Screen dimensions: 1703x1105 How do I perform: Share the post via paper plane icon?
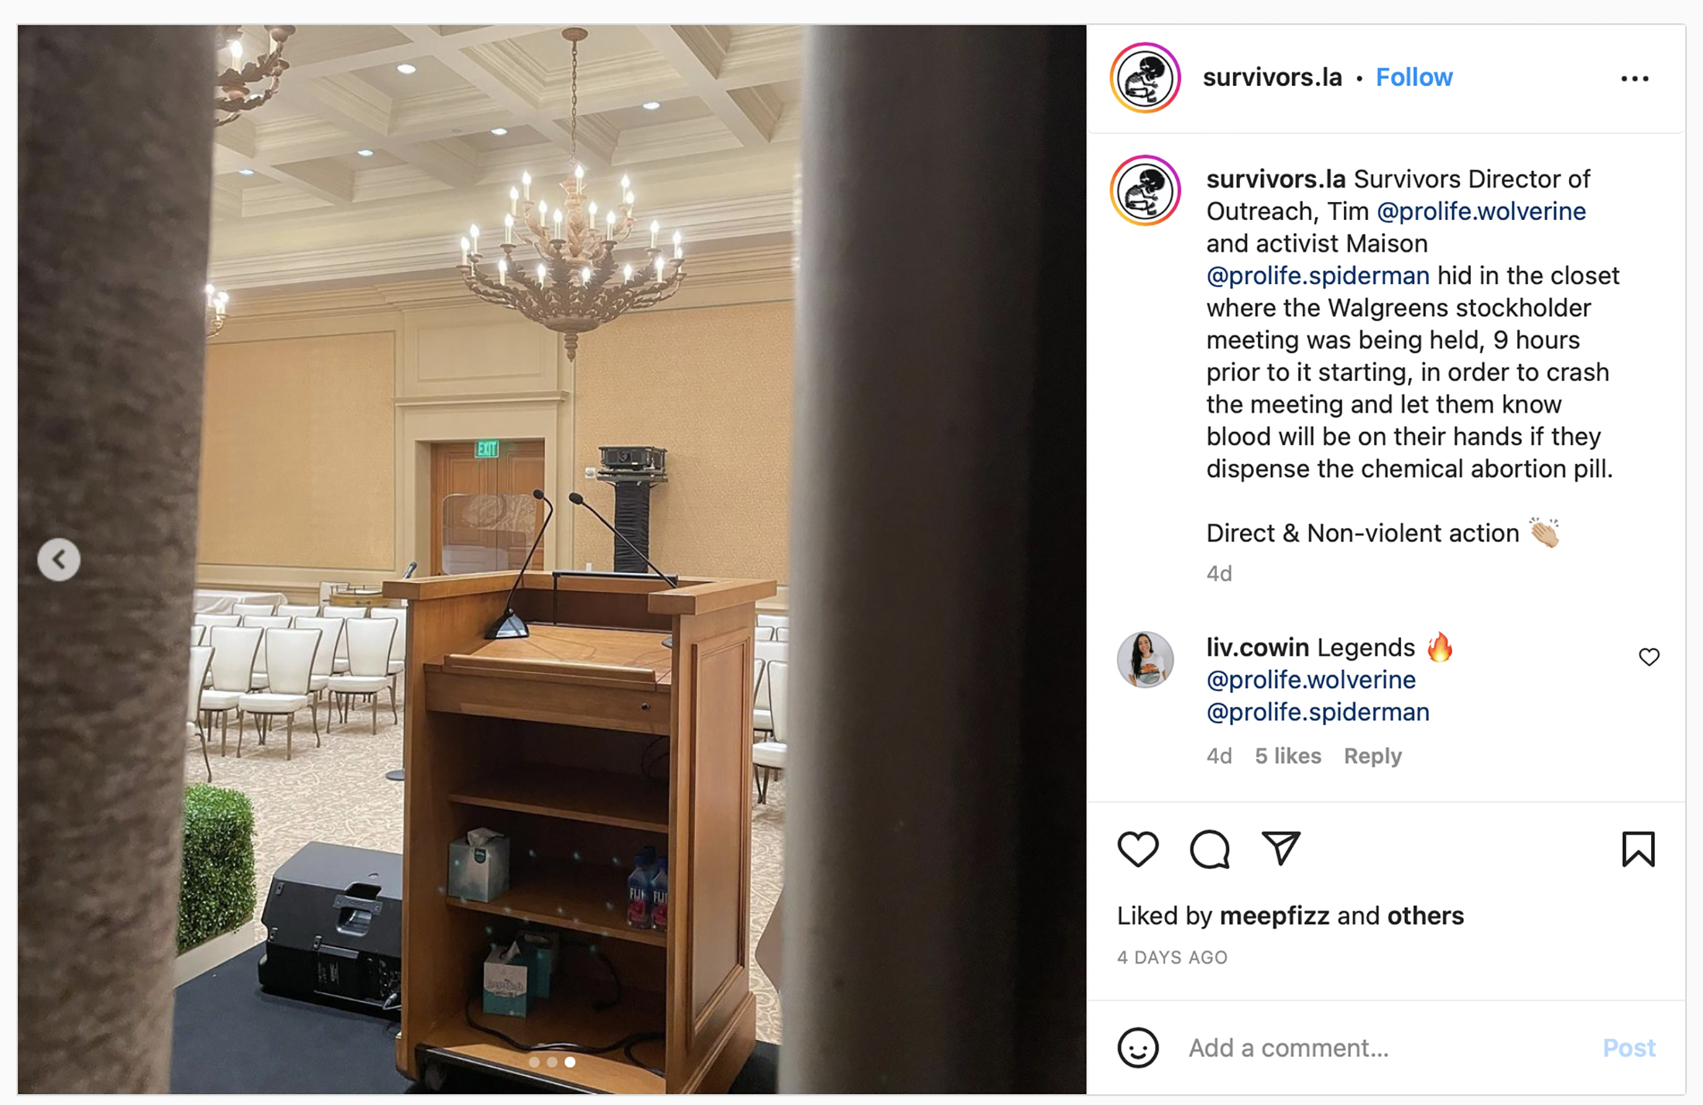click(x=1281, y=848)
